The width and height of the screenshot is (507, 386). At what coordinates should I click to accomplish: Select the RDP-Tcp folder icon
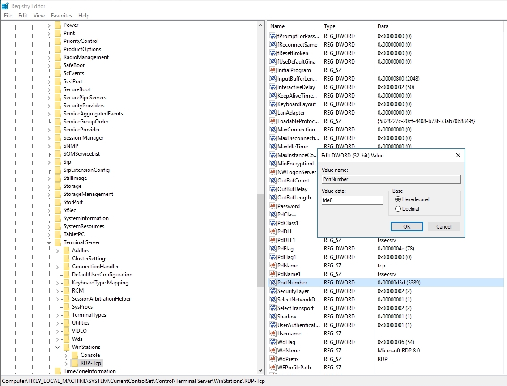(x=75, y=363)
